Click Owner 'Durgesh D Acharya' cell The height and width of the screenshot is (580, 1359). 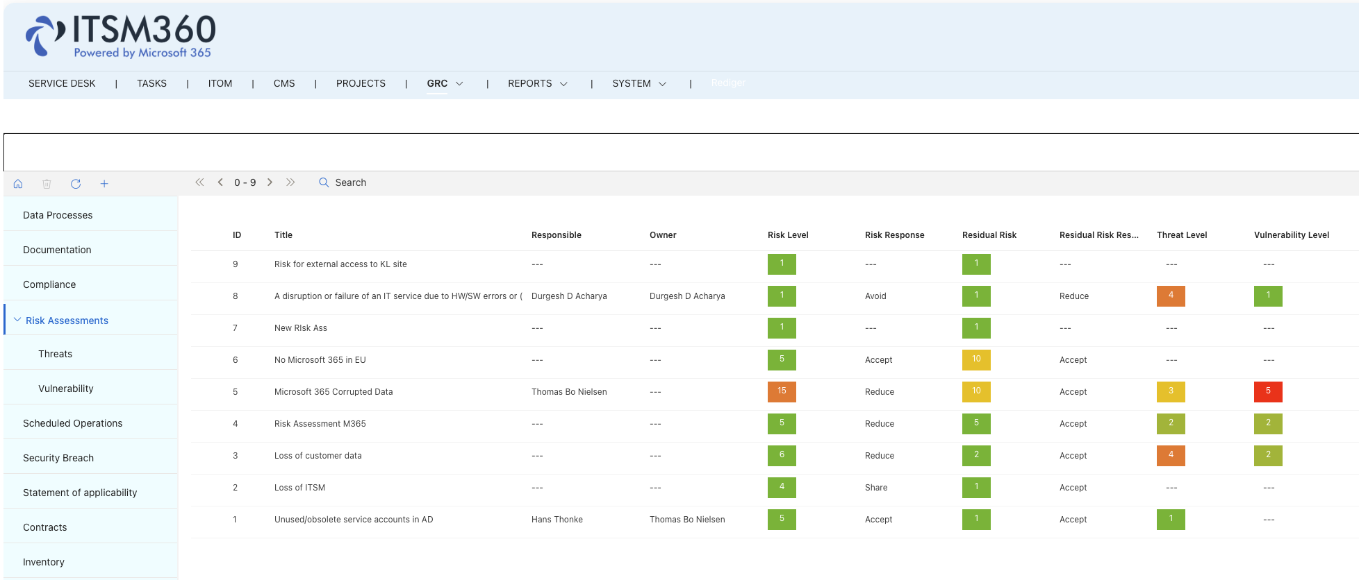pos(687,296)
